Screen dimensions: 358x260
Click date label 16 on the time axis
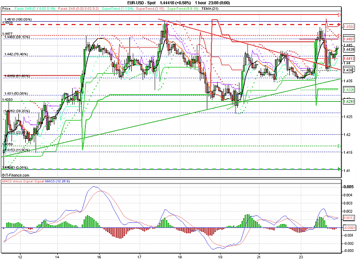tap(99, 257)
